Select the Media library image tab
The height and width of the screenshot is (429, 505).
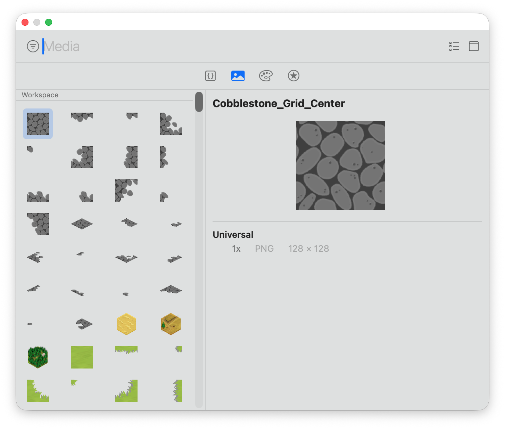(x=238, y=76)
